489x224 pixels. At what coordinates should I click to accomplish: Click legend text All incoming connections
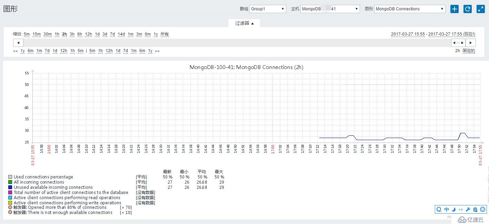click(39, 182)
